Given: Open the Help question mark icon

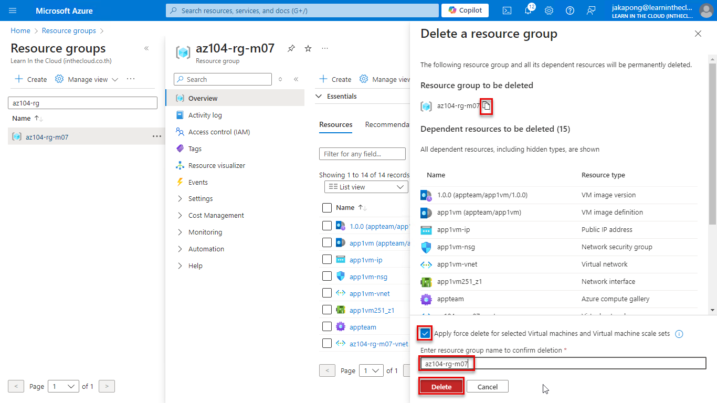Looking at the screenshot, I should click(570, 10).
